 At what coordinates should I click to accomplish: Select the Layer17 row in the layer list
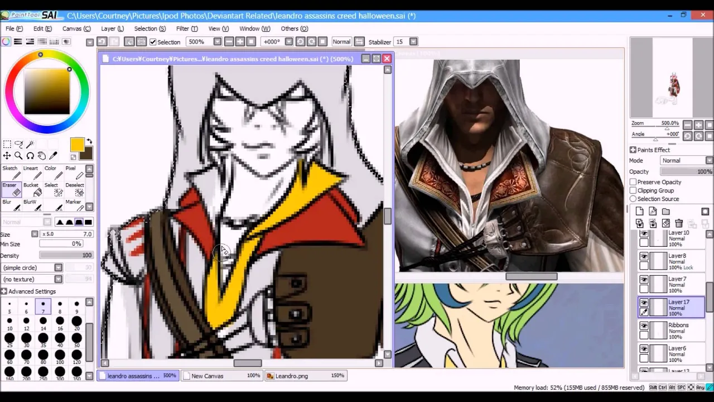coord(672,308)
